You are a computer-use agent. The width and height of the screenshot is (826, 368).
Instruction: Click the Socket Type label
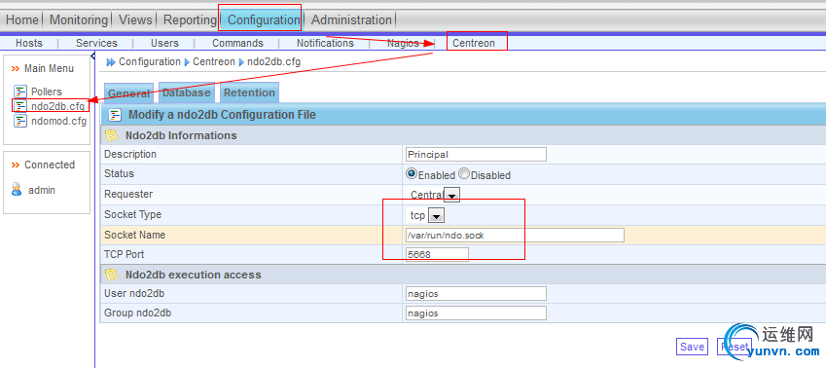point(132,214)
